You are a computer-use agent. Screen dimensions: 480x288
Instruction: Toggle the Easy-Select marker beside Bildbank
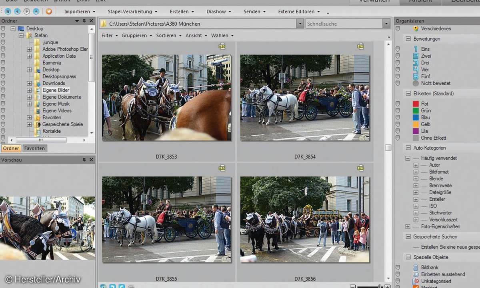point(398,267)
